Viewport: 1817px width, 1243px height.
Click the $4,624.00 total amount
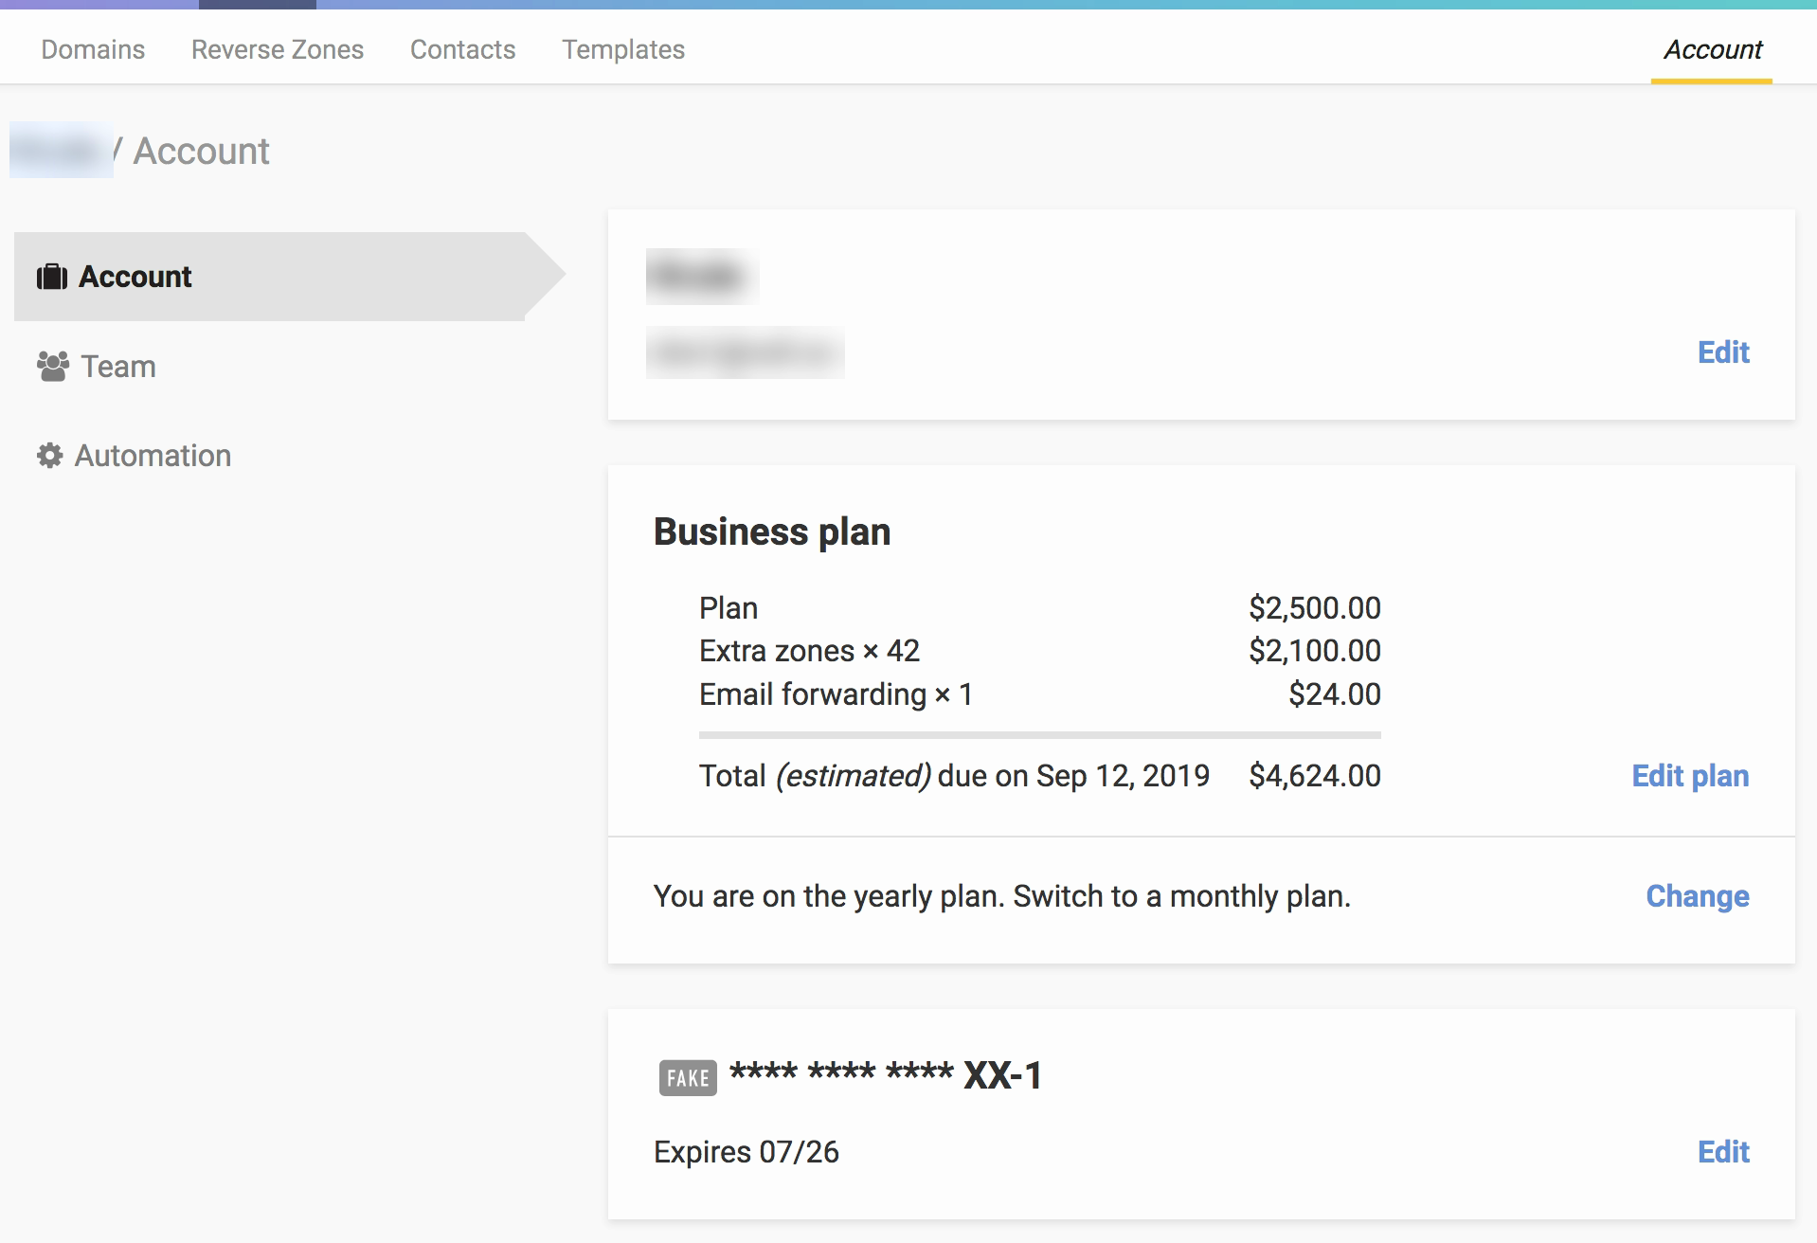pyautogui.click(x=1315, y=776)
